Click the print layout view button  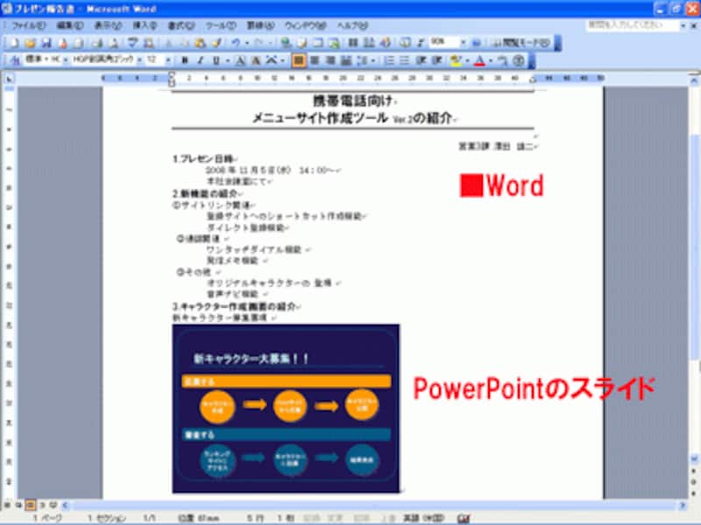click(30, 506)
